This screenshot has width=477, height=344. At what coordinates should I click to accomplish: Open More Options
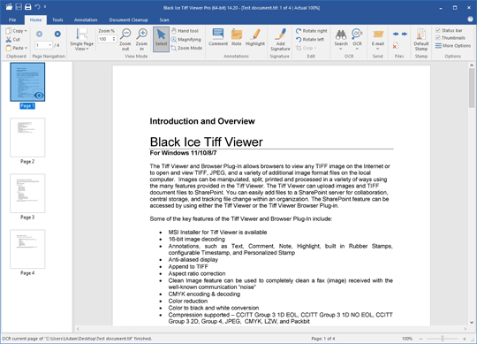(453, 46)
